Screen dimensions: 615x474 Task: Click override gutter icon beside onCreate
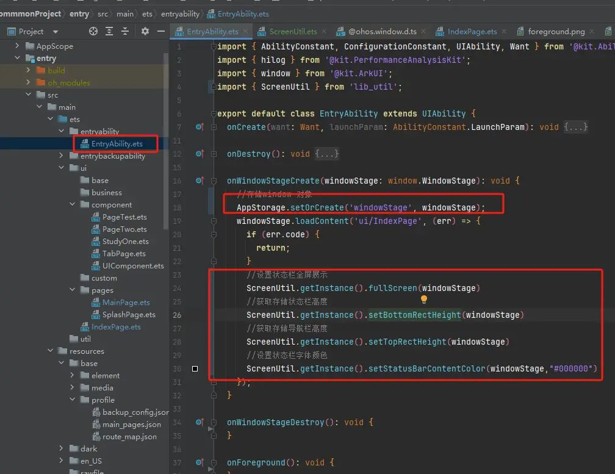(199, 127)
